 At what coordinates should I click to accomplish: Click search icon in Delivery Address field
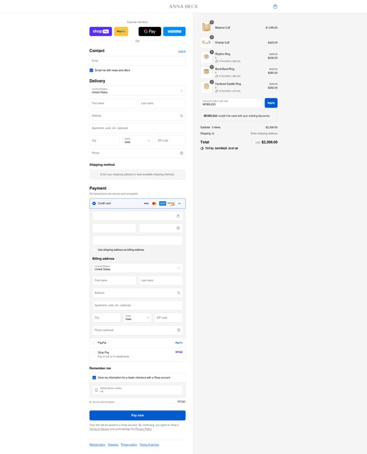coord(181,116)
